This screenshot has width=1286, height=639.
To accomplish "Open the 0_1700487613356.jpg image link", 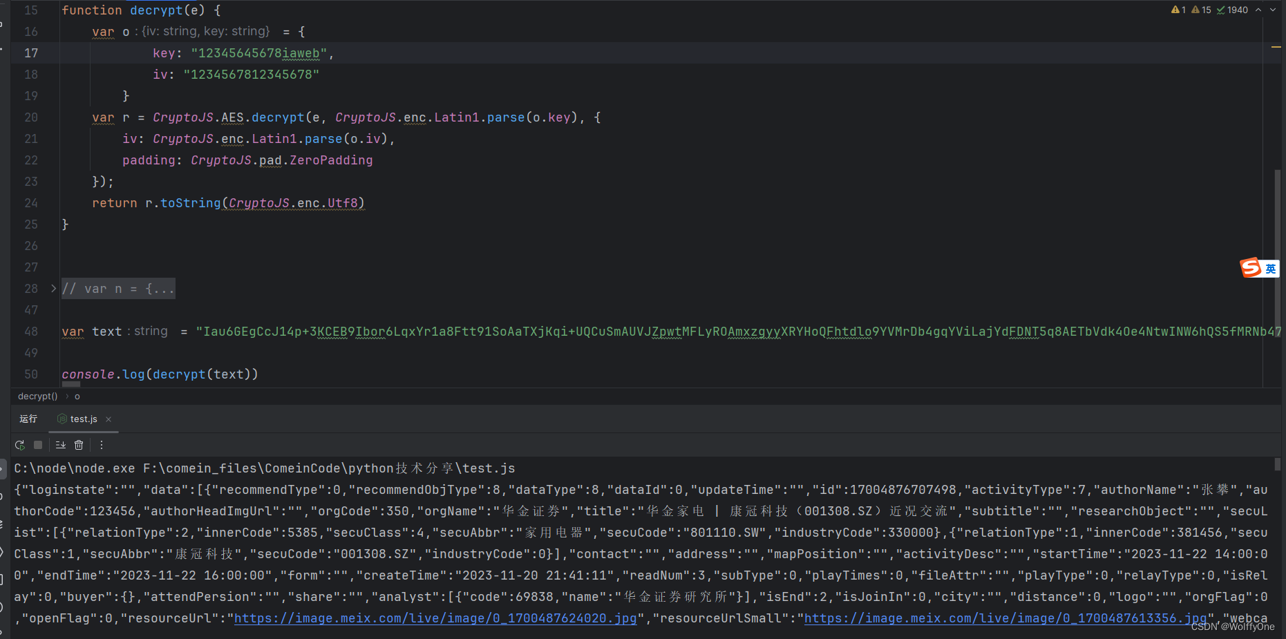I will 1005,618.
